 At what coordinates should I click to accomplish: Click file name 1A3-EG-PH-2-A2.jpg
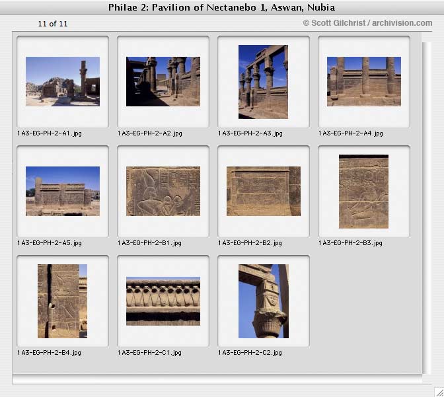click(150, 133)
